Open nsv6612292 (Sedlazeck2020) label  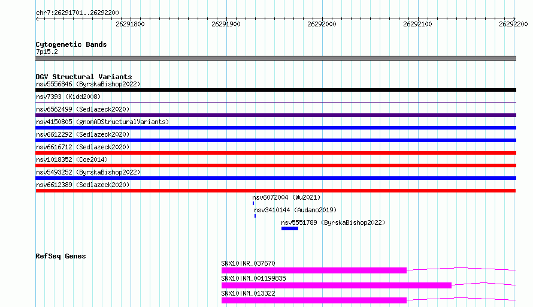pyautogui.click(x=83, y=134)
